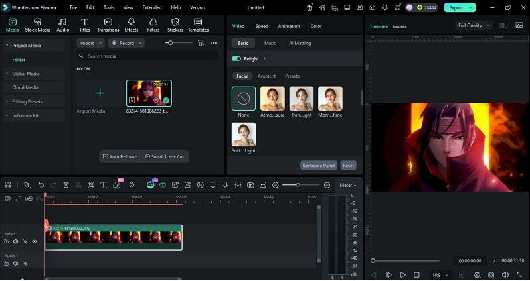Click the split scissors icon
Image resolution: width=530 pixels, height=281 pixels.
[x=78, y=184]
